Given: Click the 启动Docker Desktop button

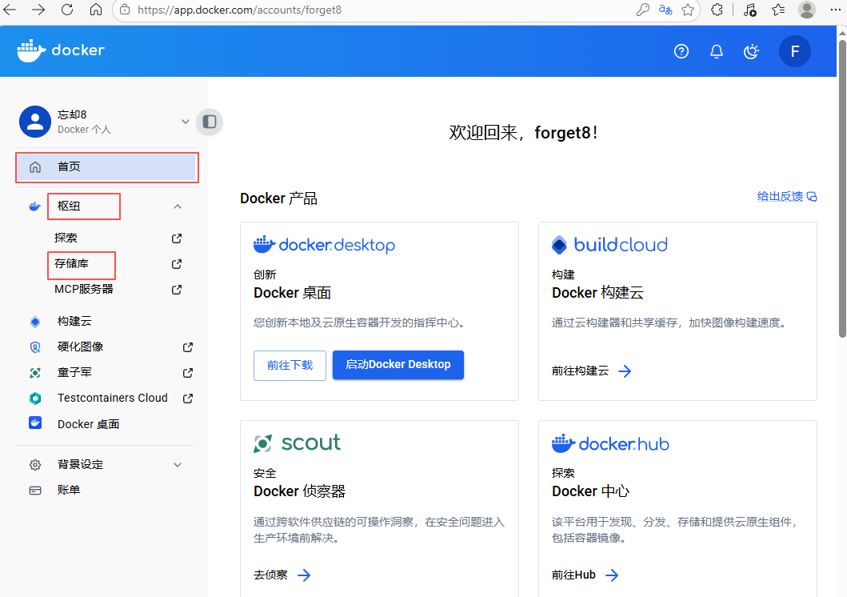Looking at the screenshot, I should 398,365.
